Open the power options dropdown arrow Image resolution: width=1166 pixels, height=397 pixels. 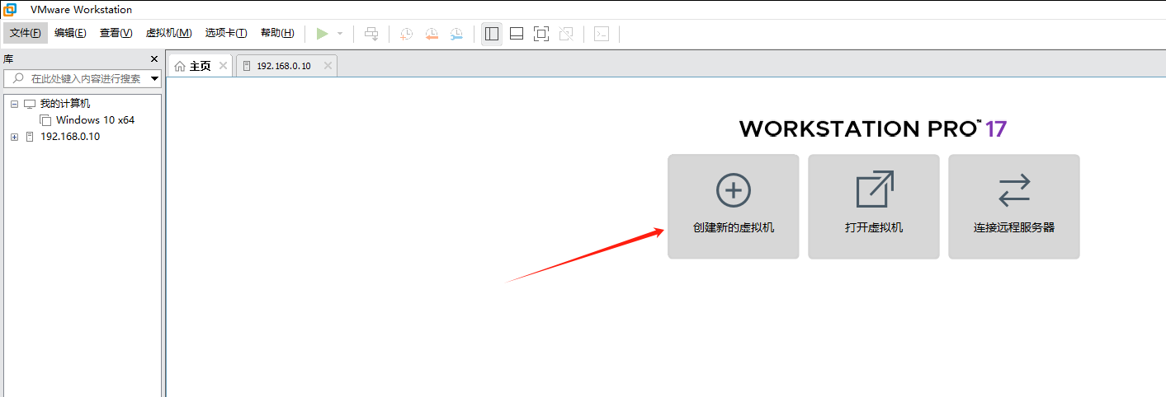pyautogui.click(x=340, y=34)
